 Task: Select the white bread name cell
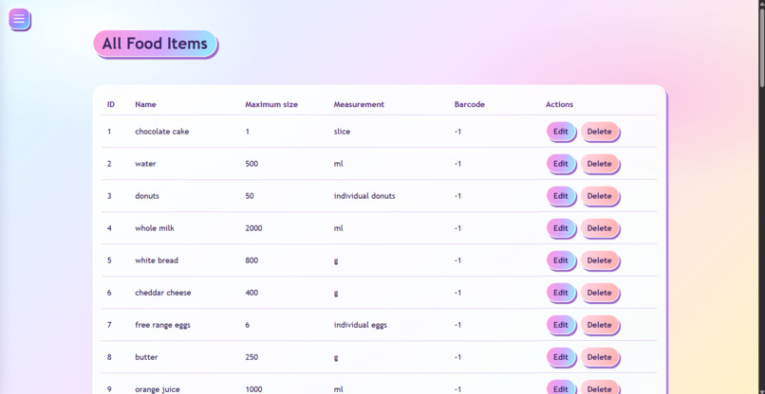tap(157, 260)
